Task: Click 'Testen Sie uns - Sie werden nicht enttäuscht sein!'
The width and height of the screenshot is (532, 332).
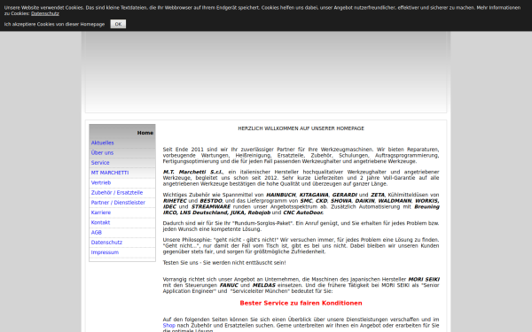Action: (224, 263)
